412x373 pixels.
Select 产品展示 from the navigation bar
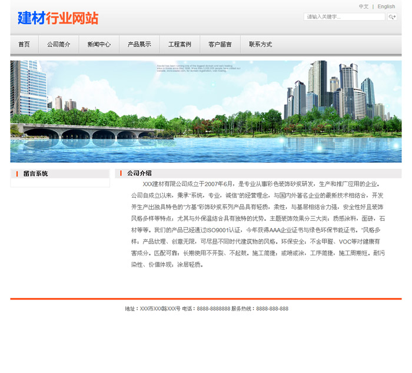139,44
